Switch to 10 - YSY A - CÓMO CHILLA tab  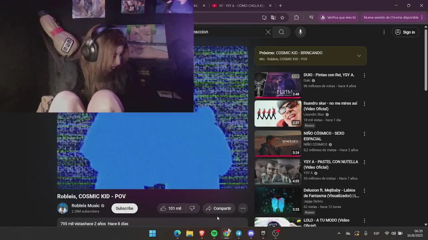241,6
